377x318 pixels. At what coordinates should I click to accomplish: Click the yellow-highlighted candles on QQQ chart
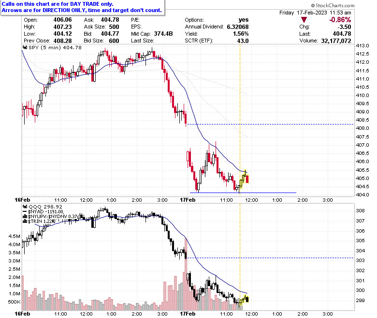(x=244, y=300)
